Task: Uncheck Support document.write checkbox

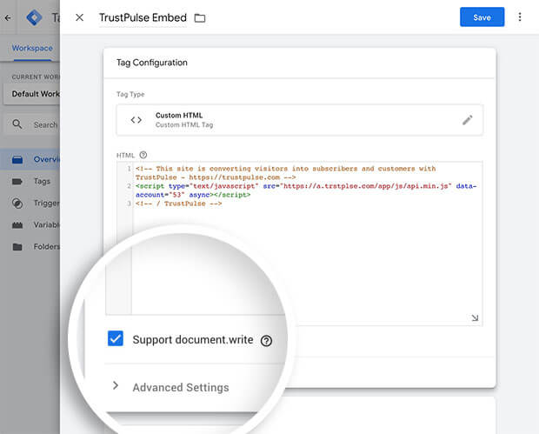Action: [x=116, y=338]
